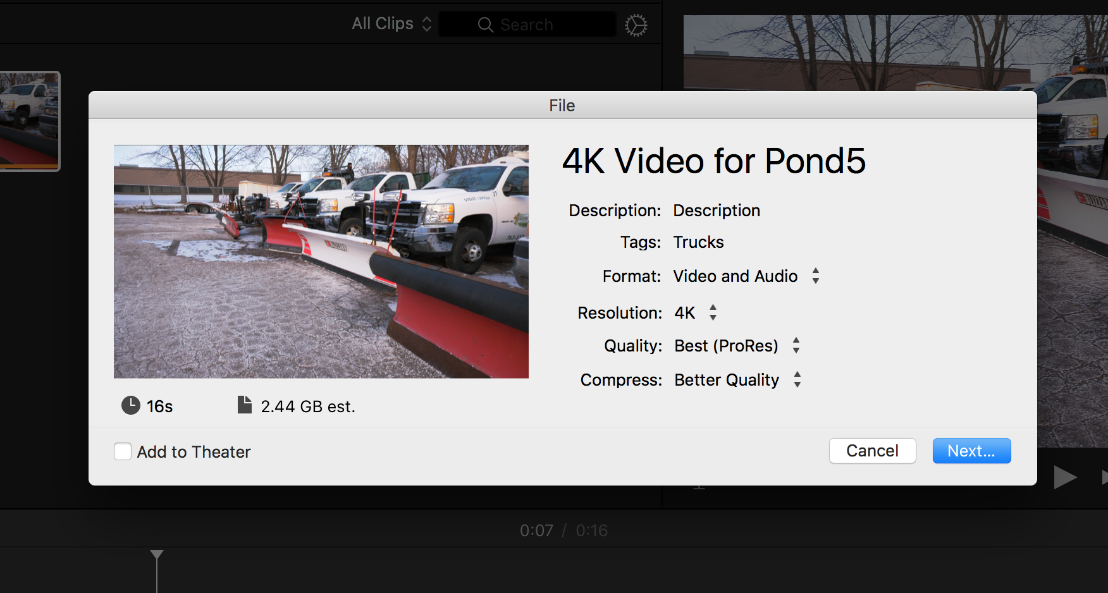Open the All Clips filter dropdown

tap(391, 24)
